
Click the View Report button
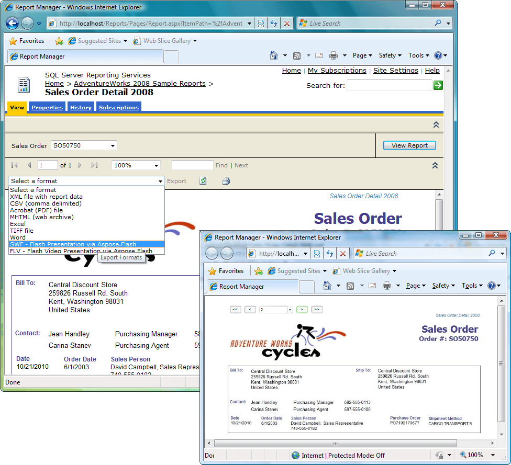click(x=409, y=145)
